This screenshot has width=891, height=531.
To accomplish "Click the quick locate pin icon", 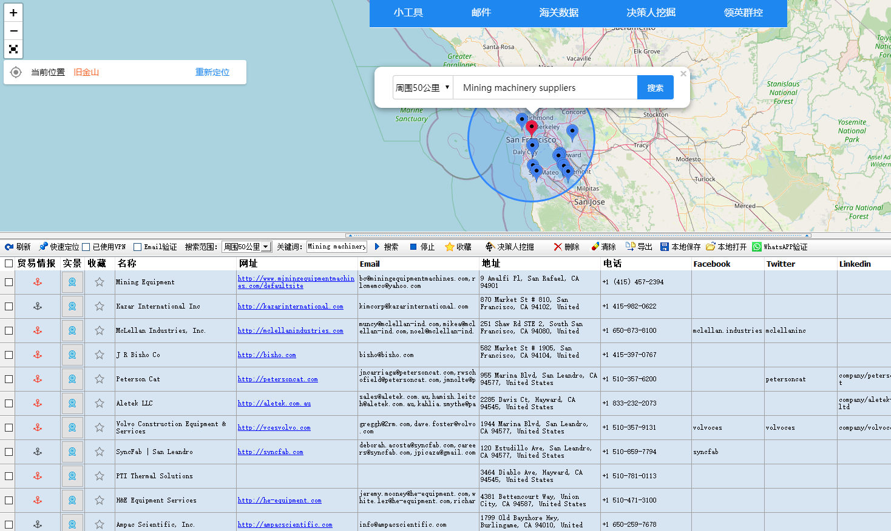I will click(x=43, y=247).
